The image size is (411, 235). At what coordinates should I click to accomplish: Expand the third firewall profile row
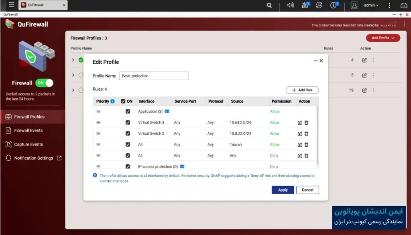73,90
